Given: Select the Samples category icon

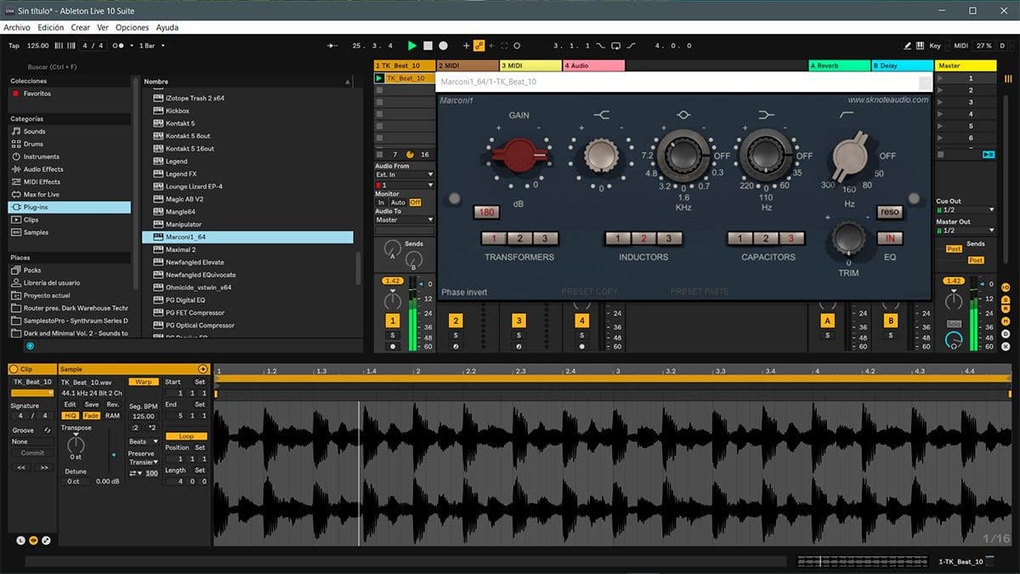Looking at the screenshot, I should click(x=16, y=232).
